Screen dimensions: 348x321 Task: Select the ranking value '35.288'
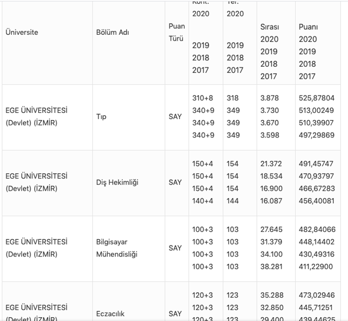(x=272, y=295)
